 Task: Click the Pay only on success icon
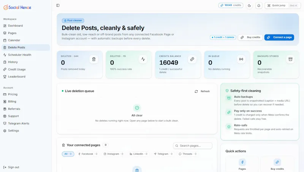coord(229,112)
